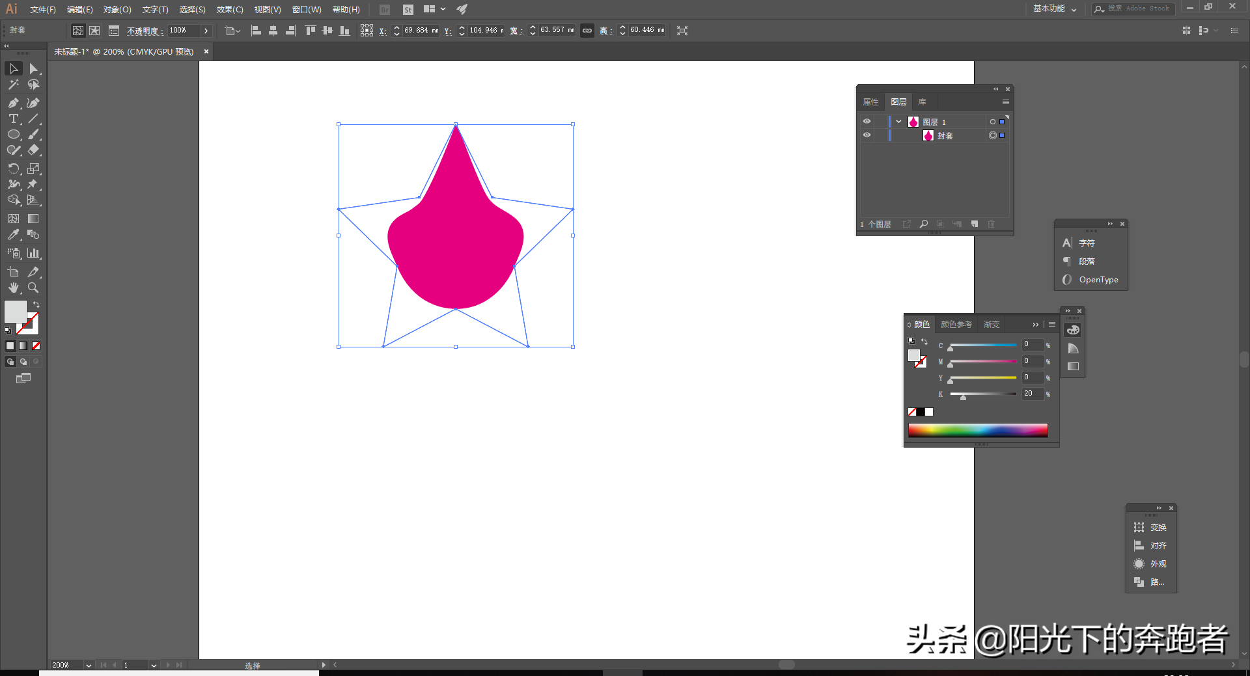This screenshot has height=676, width=1250.
Task: Select the Magic Wand tool
Action: 14,85
